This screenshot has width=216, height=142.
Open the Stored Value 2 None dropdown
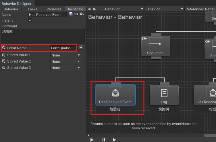66,61
